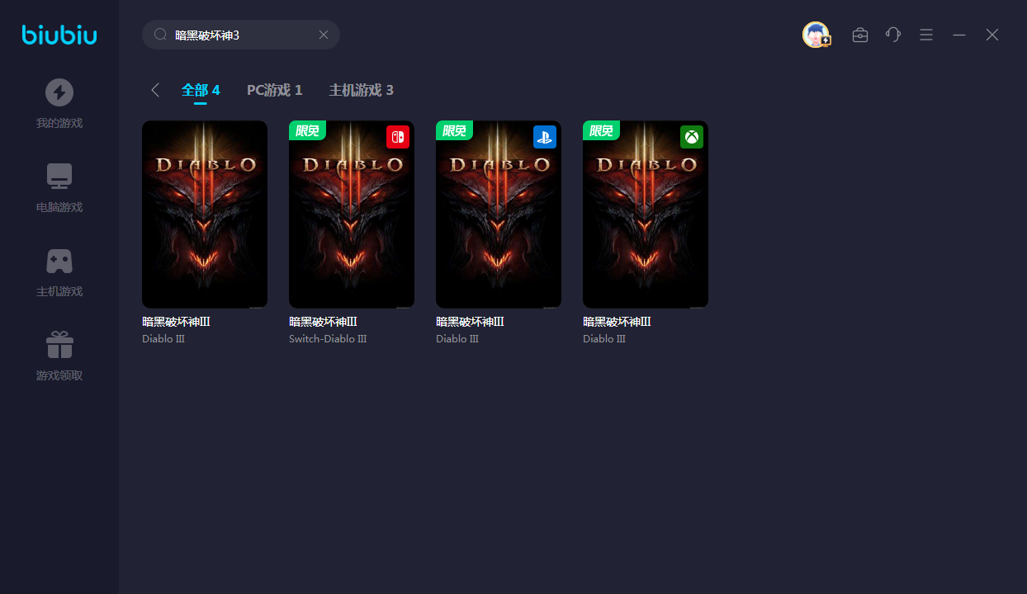Switch to the PC游戏 1 tab
The width and height of the screenshot is (1027, 594).
(275, 90)
